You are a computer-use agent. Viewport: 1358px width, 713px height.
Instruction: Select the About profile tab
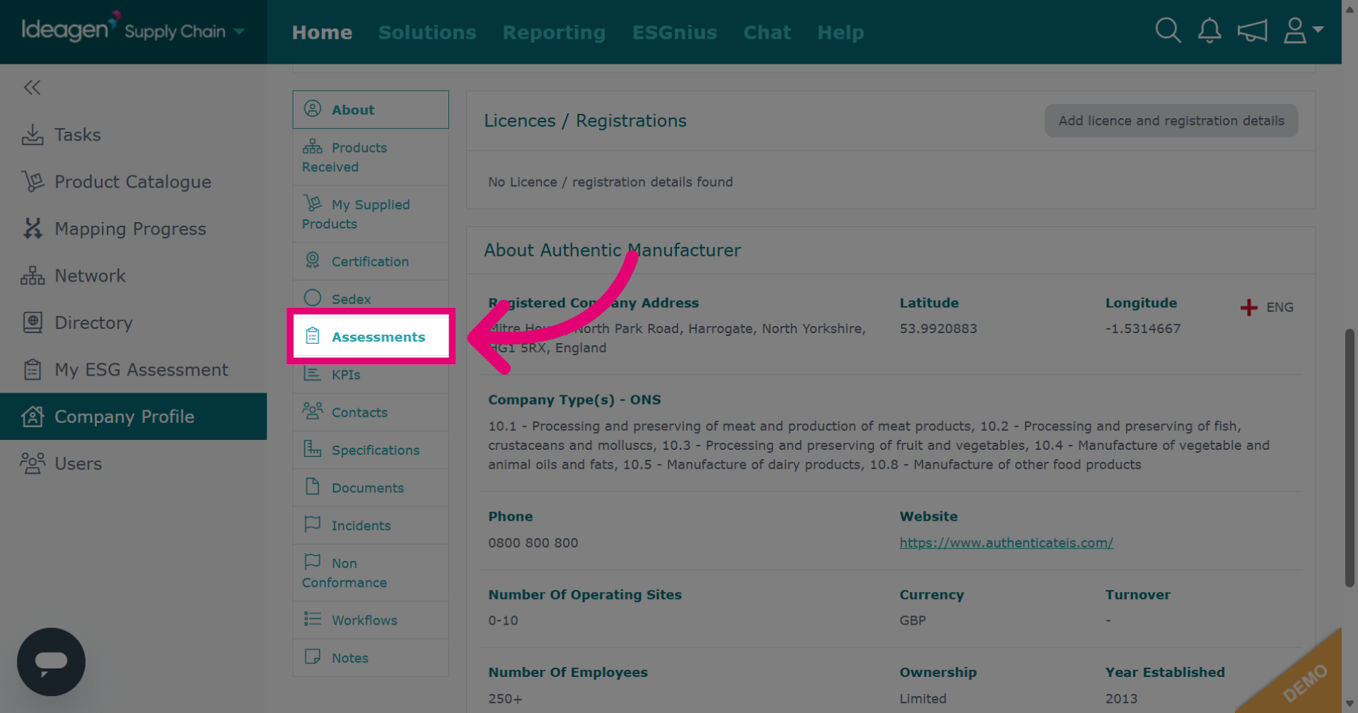pos(371,110)
